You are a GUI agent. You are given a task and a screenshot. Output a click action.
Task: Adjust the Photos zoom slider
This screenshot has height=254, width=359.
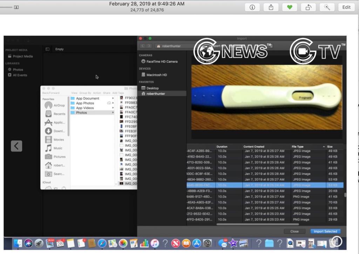(6, 7)
